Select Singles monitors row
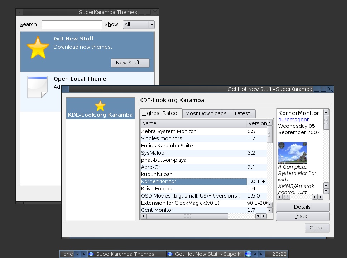Viewport: 347px width, 258px height. pyautogui.click(x=204, y=138)
